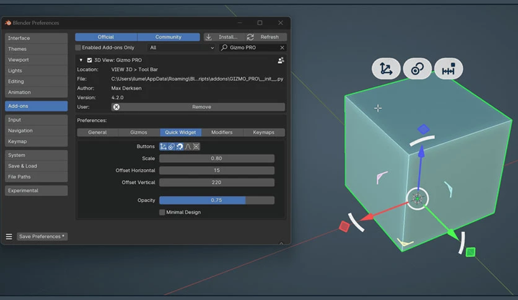Open the Animation preferences section

37,92
